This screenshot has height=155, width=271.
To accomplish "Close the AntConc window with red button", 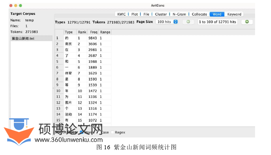I will click(11, 6).
